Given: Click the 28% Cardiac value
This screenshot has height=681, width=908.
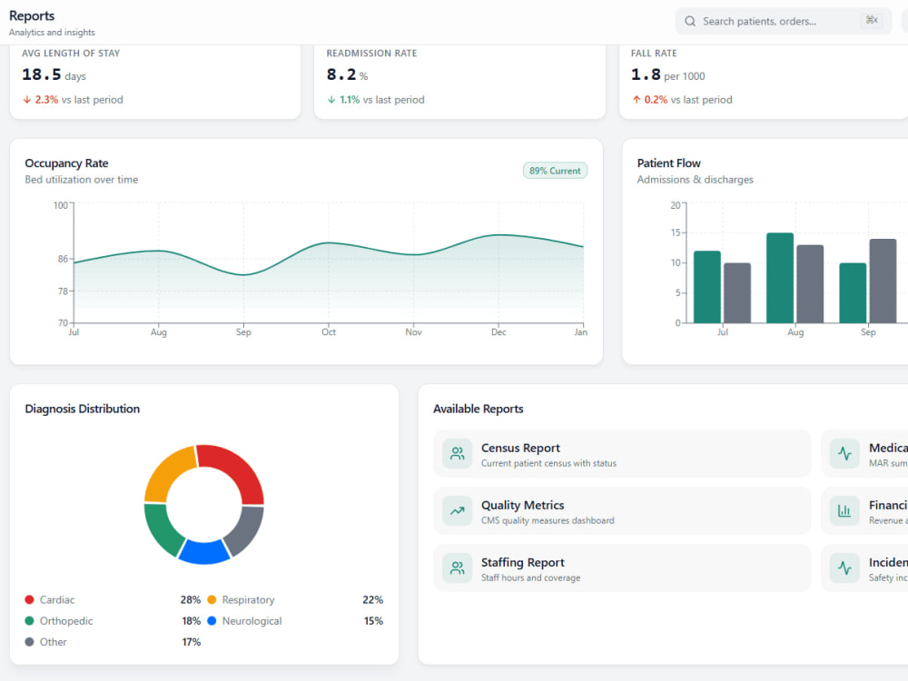Looking at the screenshot, I should [191, 600].
